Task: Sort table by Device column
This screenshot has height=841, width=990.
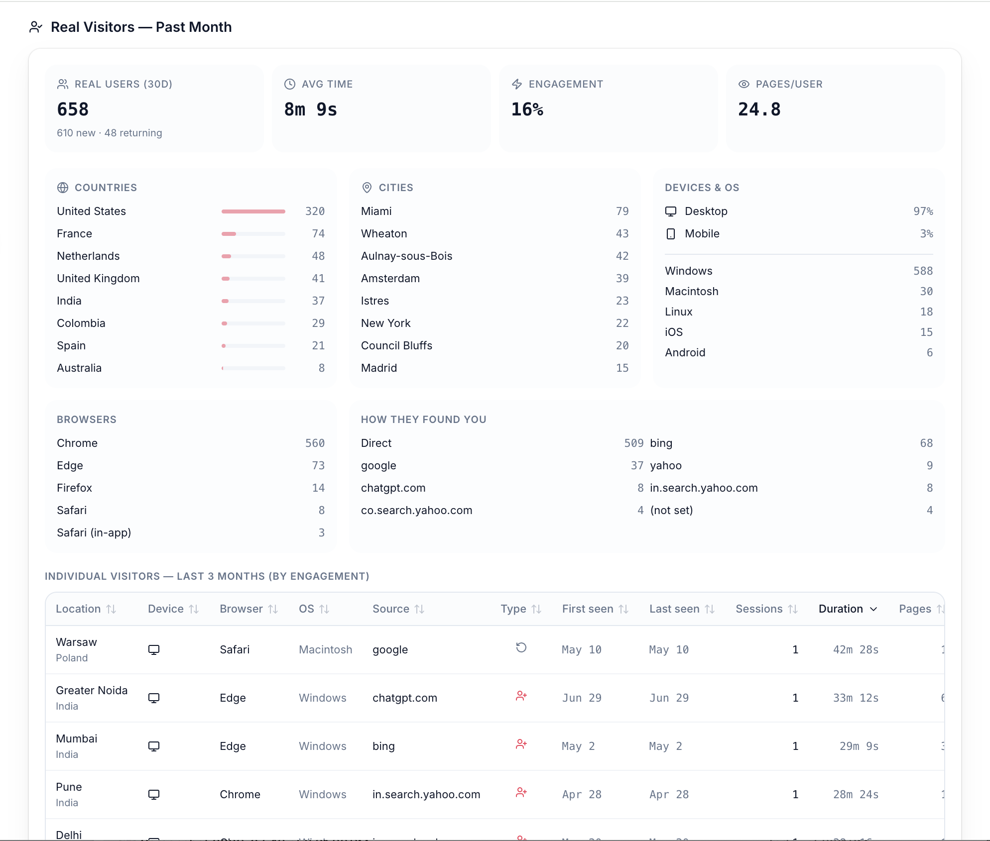Action: click(x=173, y=609)
